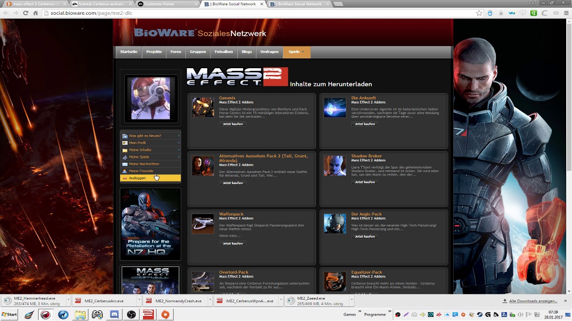The image size is (572, 321).
Task: Open the Chrome hamburger menu
Action: click(566, 13)
